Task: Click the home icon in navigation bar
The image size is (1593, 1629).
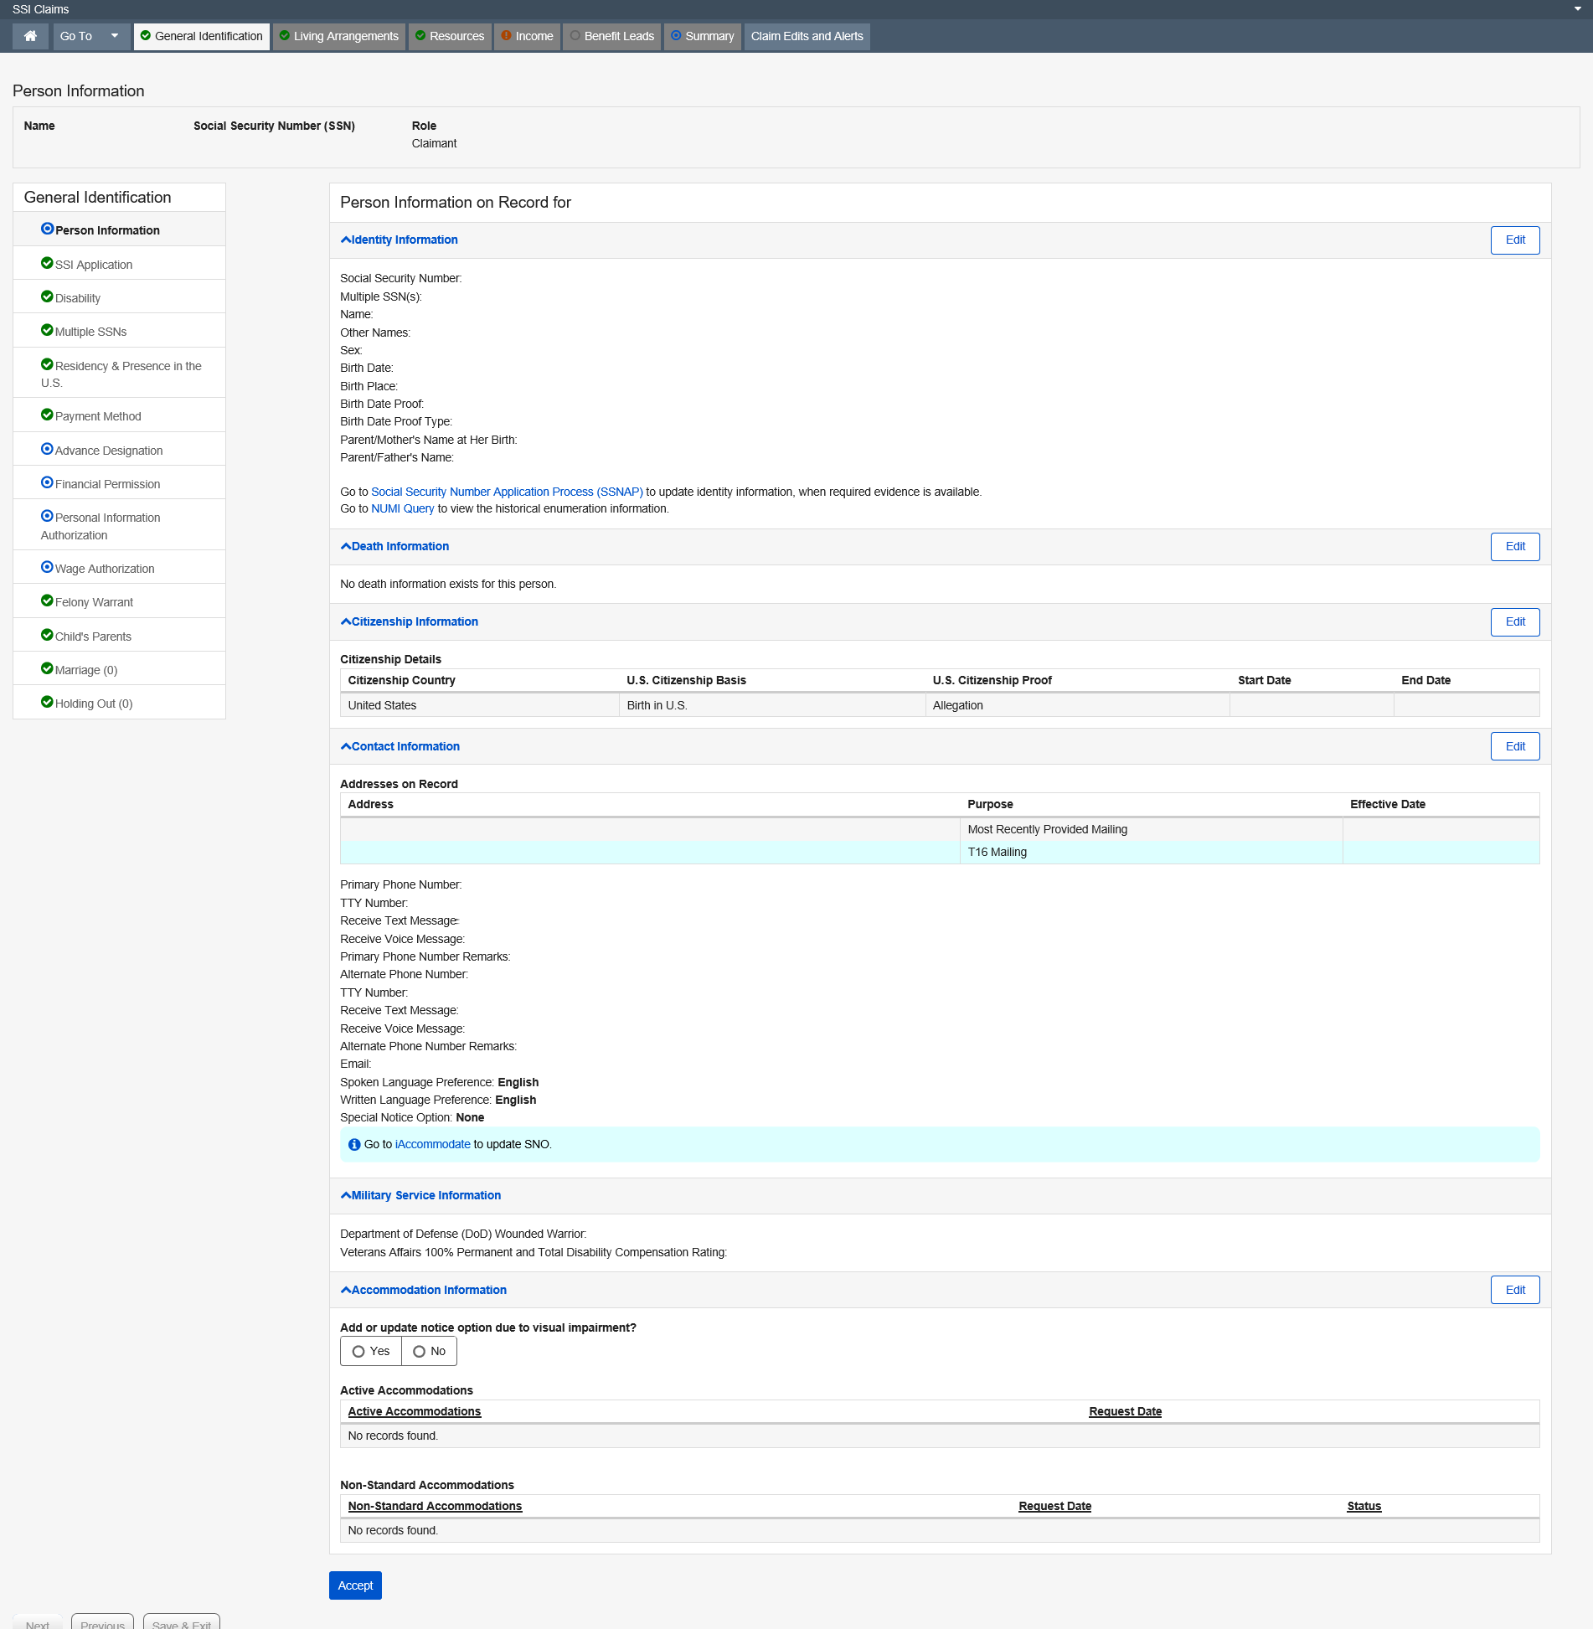Action: [x=31, y=36]
